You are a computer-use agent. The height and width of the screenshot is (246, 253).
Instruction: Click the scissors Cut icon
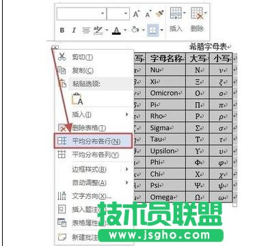click(62, 57)
